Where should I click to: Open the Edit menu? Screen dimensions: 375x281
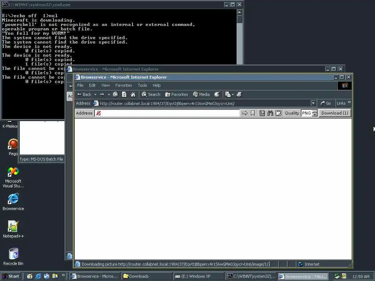pos(92,85)
